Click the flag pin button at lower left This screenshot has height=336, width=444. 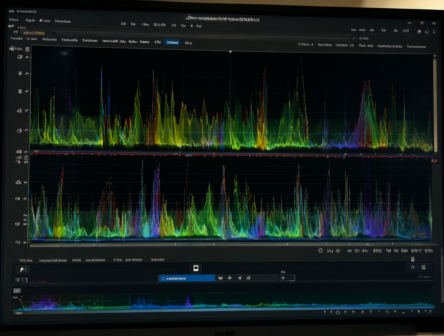point(22,270)
